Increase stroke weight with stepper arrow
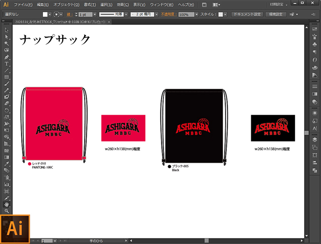This screenshot has height=244, width=321. click(x=76, y=13)
